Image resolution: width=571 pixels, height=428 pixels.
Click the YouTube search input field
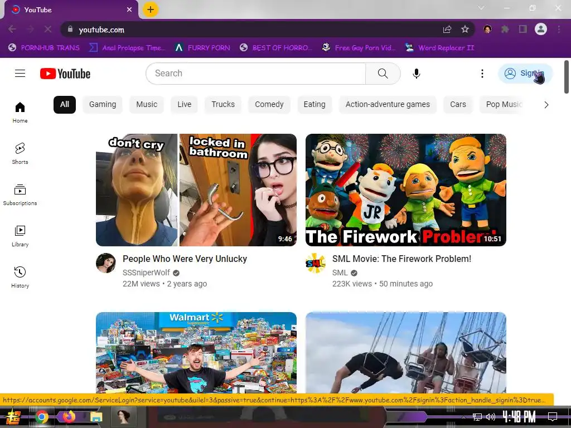pos(255,74)
